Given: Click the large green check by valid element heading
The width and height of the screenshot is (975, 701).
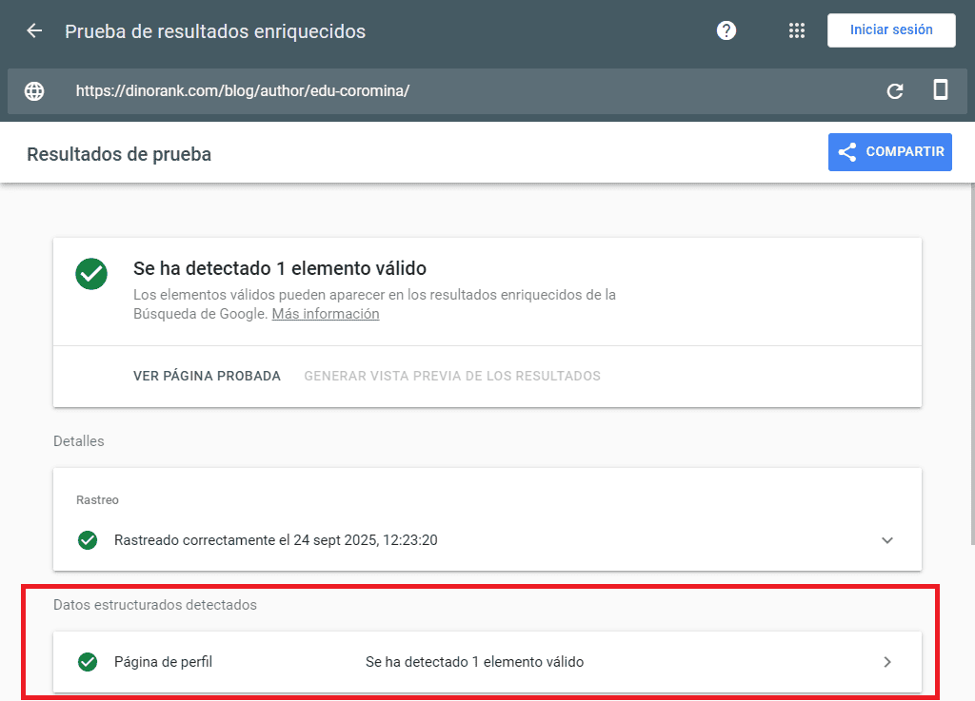Looking at the screenshot, I should [x=91, y=274].
